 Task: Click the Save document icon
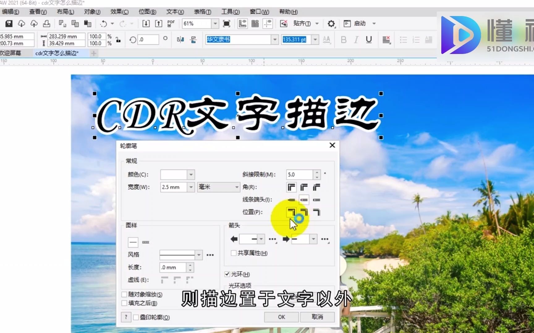9,23
